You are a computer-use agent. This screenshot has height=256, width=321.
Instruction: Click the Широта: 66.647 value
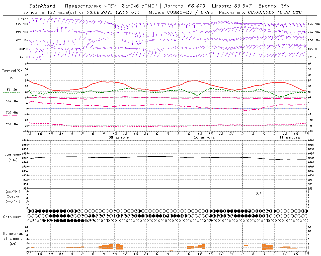tap(232, 6)
